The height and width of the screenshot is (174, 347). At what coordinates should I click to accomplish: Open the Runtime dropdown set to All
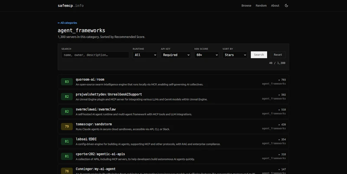coord(145,55)
